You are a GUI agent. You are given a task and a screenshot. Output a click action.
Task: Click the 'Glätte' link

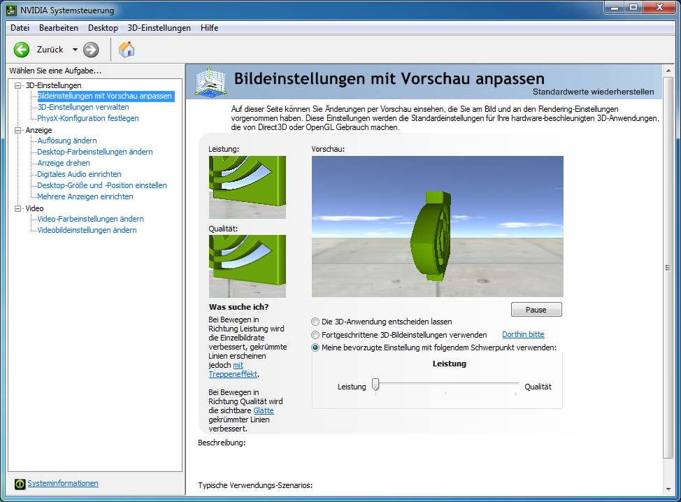(x=264, y=410)
